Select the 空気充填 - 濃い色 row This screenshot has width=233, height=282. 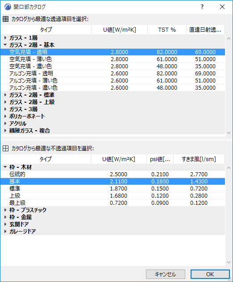pyautogui.click(x=112, y=66)
